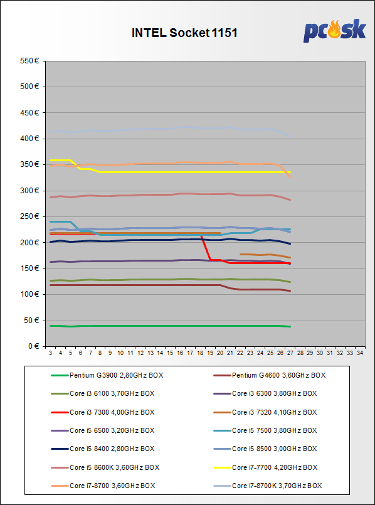Screen dimensions: 375x505
Task: Click the 50 € axis label
Action: click(x=31, y=321)
